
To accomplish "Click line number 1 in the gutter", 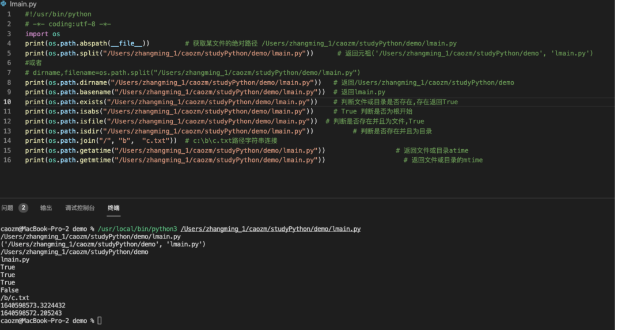I will (9, 14).
